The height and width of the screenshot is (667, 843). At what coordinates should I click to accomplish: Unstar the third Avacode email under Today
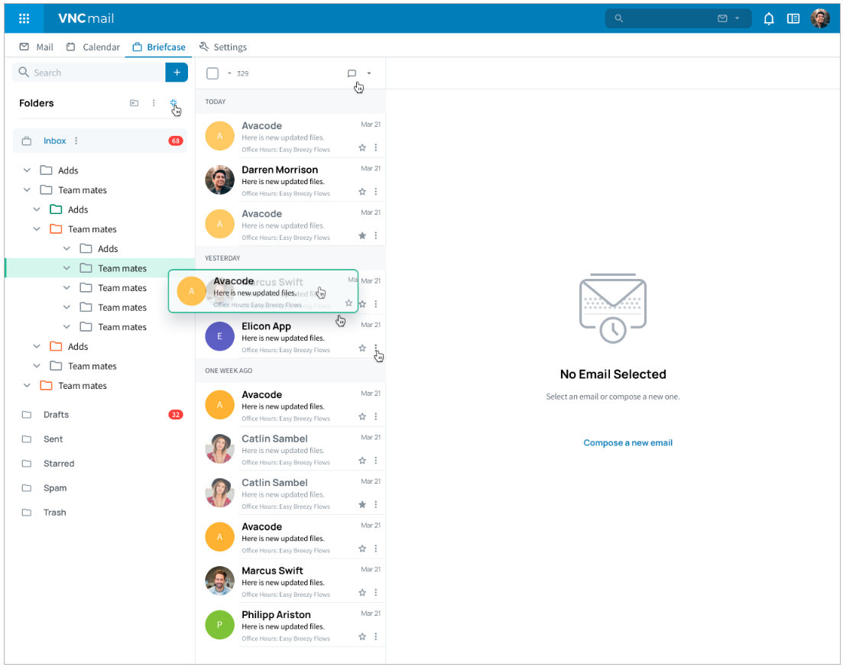click(x=362, y=235)
